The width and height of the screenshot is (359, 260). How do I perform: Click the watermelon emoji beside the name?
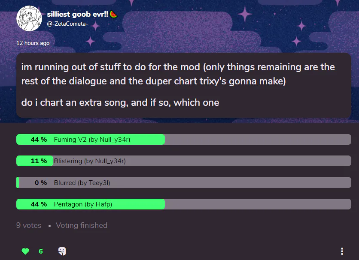(x=113, y=14)
